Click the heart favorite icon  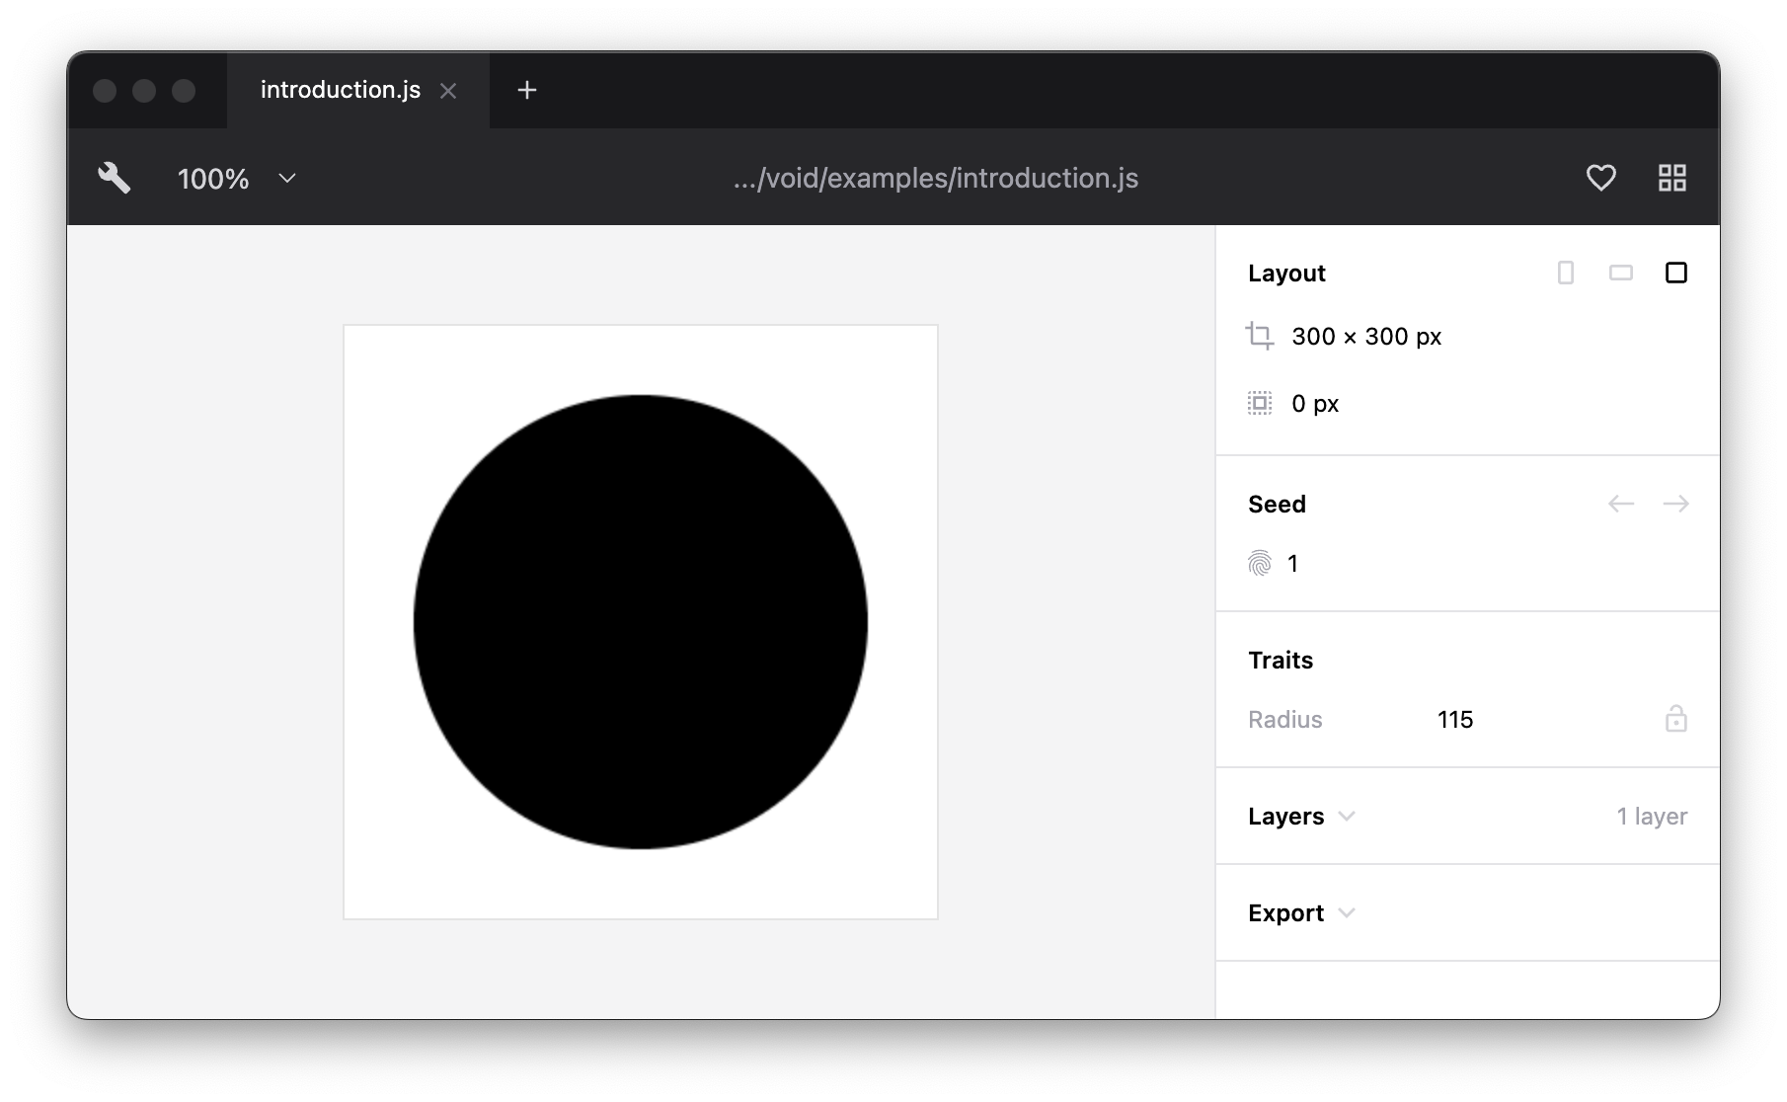click(x=1600, y=178)
